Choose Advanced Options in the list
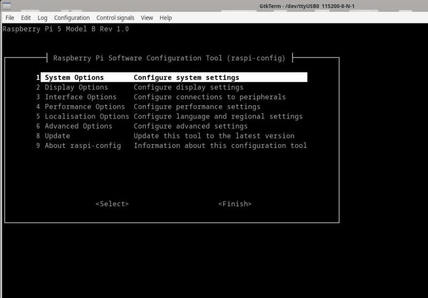 coord(78,126)
